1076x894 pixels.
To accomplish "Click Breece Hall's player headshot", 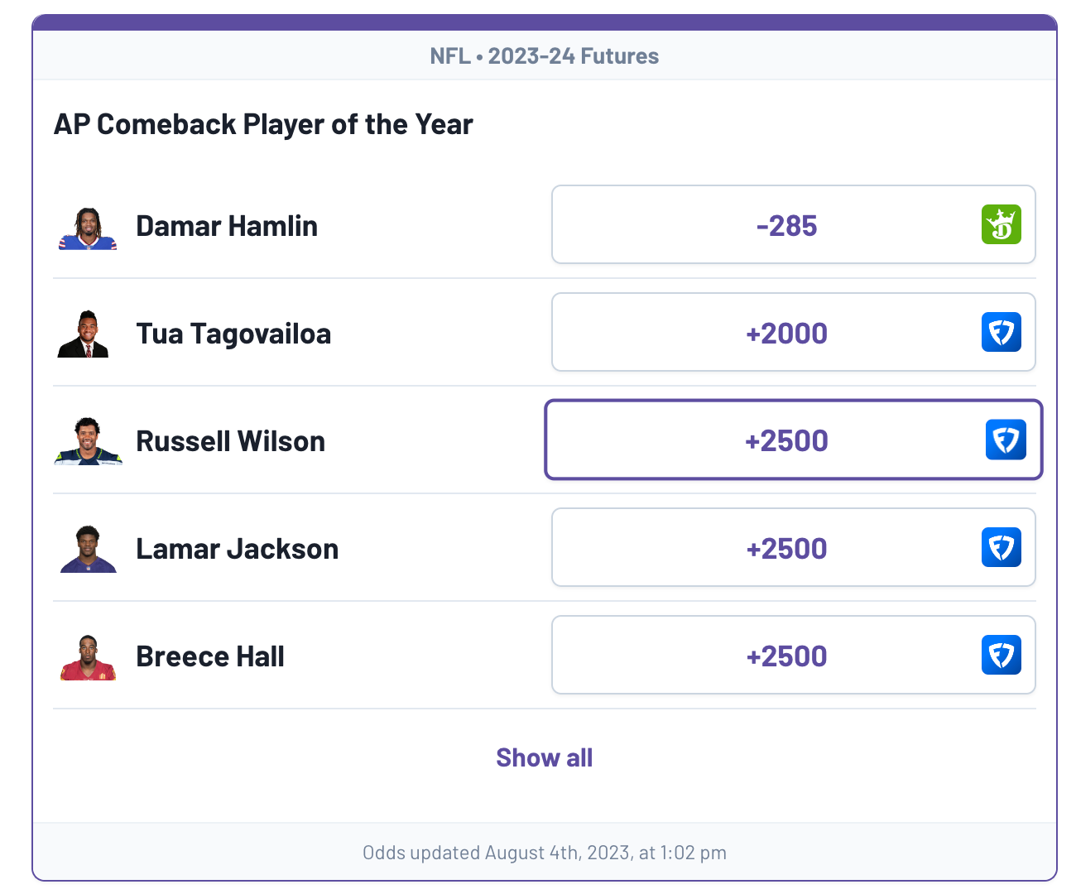I will point(88,657).
